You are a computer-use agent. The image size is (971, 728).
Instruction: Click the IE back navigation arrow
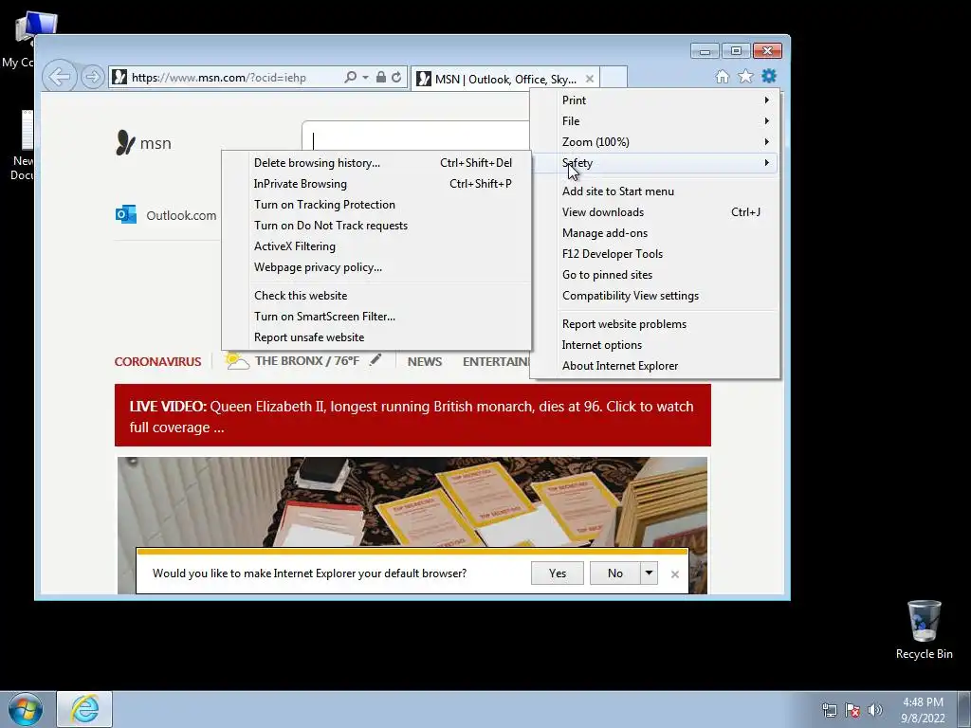pos(60,77)
